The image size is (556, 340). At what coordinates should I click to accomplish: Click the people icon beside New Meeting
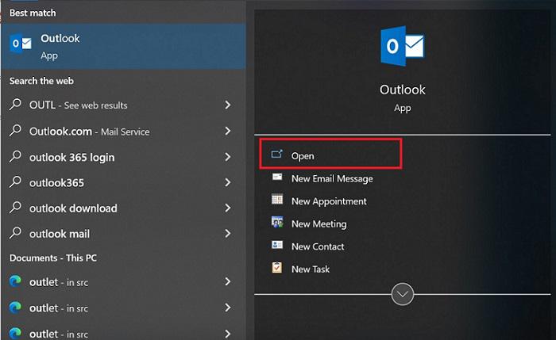(x=277, y=222)
